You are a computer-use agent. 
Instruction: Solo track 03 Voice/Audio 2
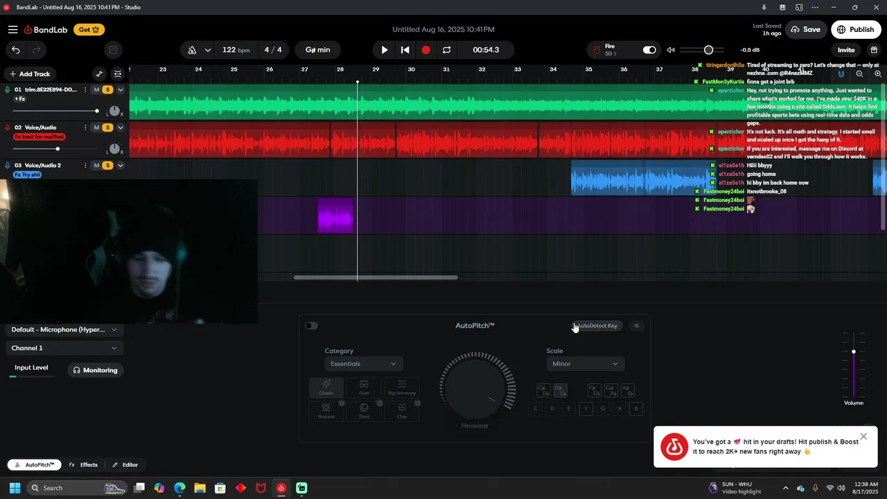point(107,166)
